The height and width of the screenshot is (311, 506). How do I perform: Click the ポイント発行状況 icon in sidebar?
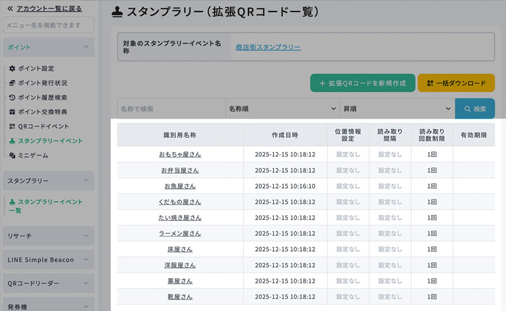[13, 83]
